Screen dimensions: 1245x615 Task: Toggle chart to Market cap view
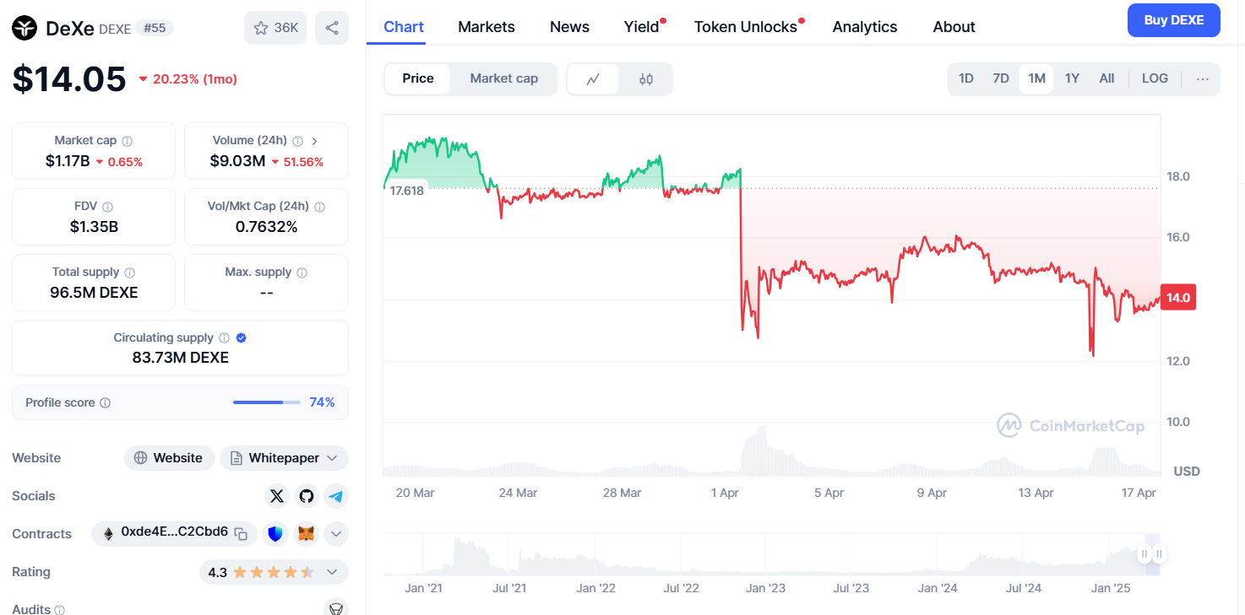point(503,78)
